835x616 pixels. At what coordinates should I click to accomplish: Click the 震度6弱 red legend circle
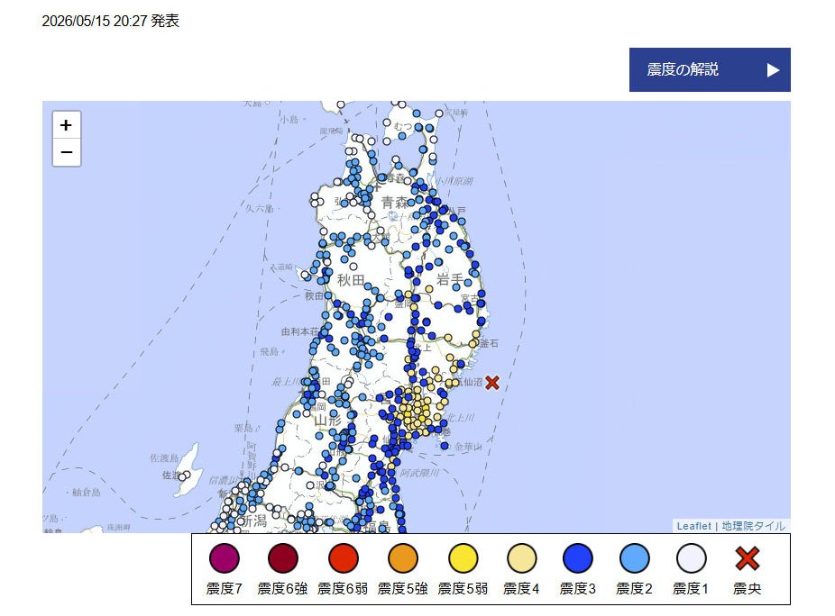[x=343, y=558]
